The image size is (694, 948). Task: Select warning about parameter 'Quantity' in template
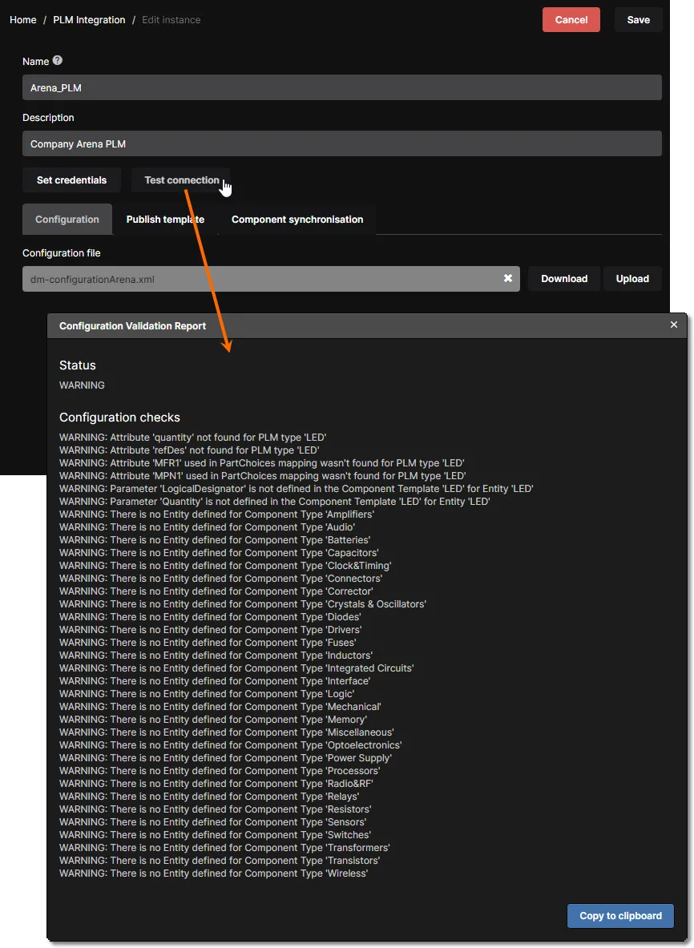pyautogui.click(x=274, y=501)
